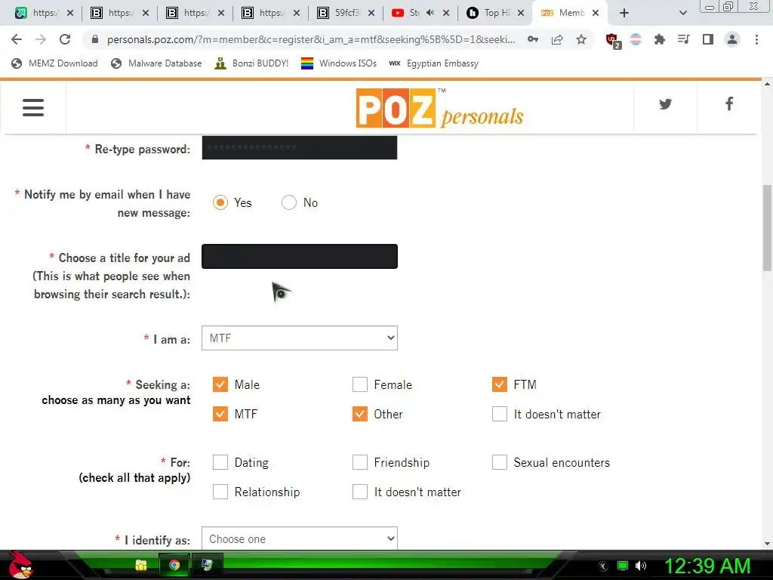Expand the 'I am a' MTF dropdown
Viewport: 773px width, 580px height.
click(x=299, y=338)
